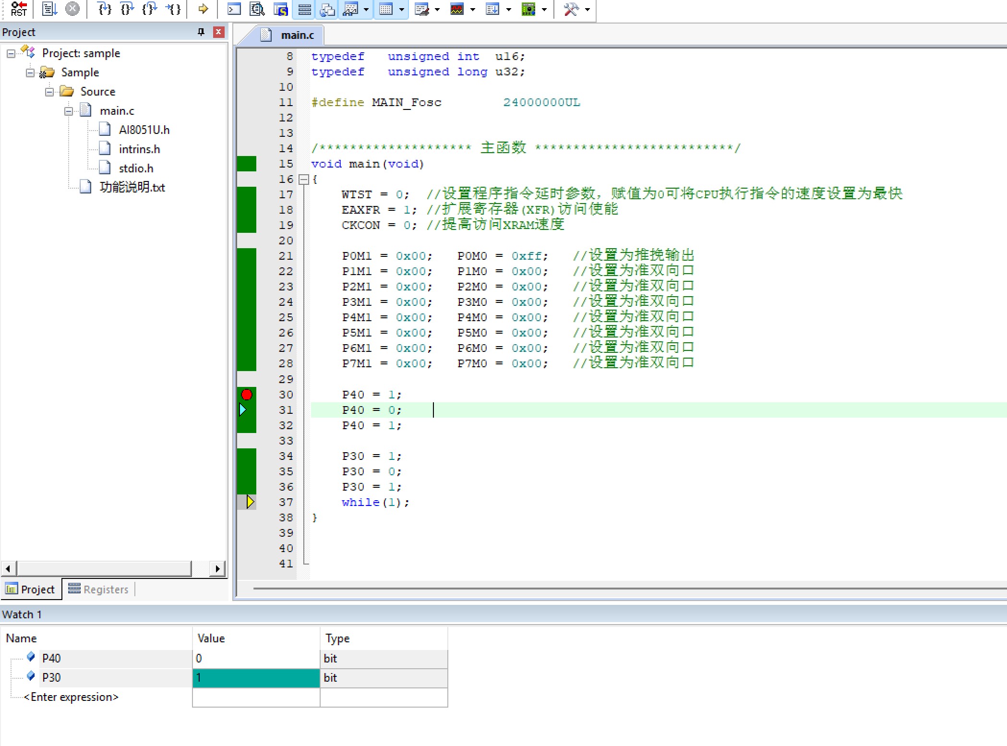Click the 'while(1);' statement on line 37
The image size is (1007, 746).
pos(375,502)
